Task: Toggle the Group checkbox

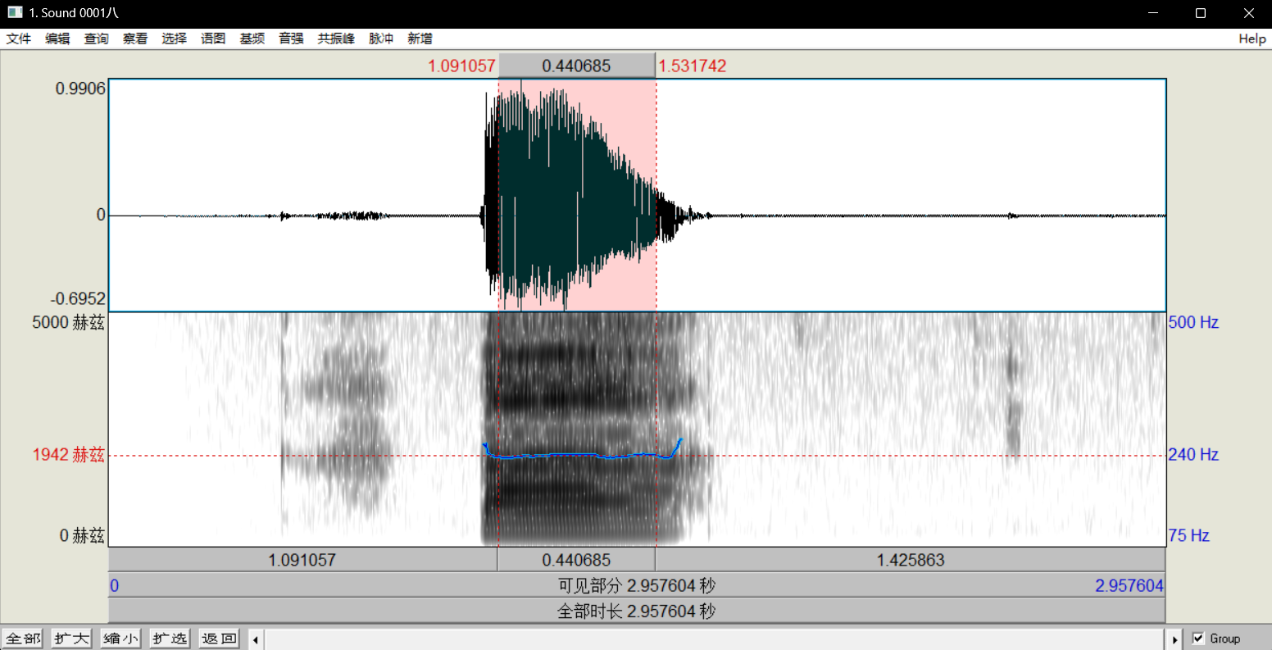Action: [1198, 639]
